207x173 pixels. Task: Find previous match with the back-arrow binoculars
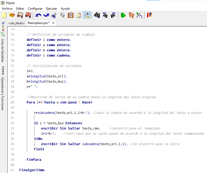(x=105, y=15)
